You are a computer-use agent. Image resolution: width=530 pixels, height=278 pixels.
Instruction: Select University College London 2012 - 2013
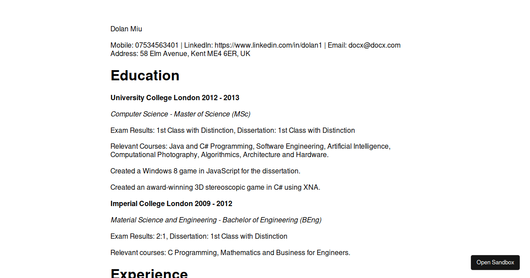pyautogui.click(x=175, y=98)
